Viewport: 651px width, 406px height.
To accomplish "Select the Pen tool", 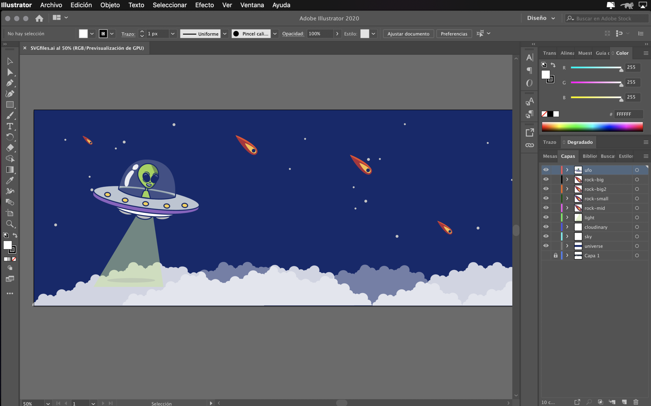I will (10, 83).
